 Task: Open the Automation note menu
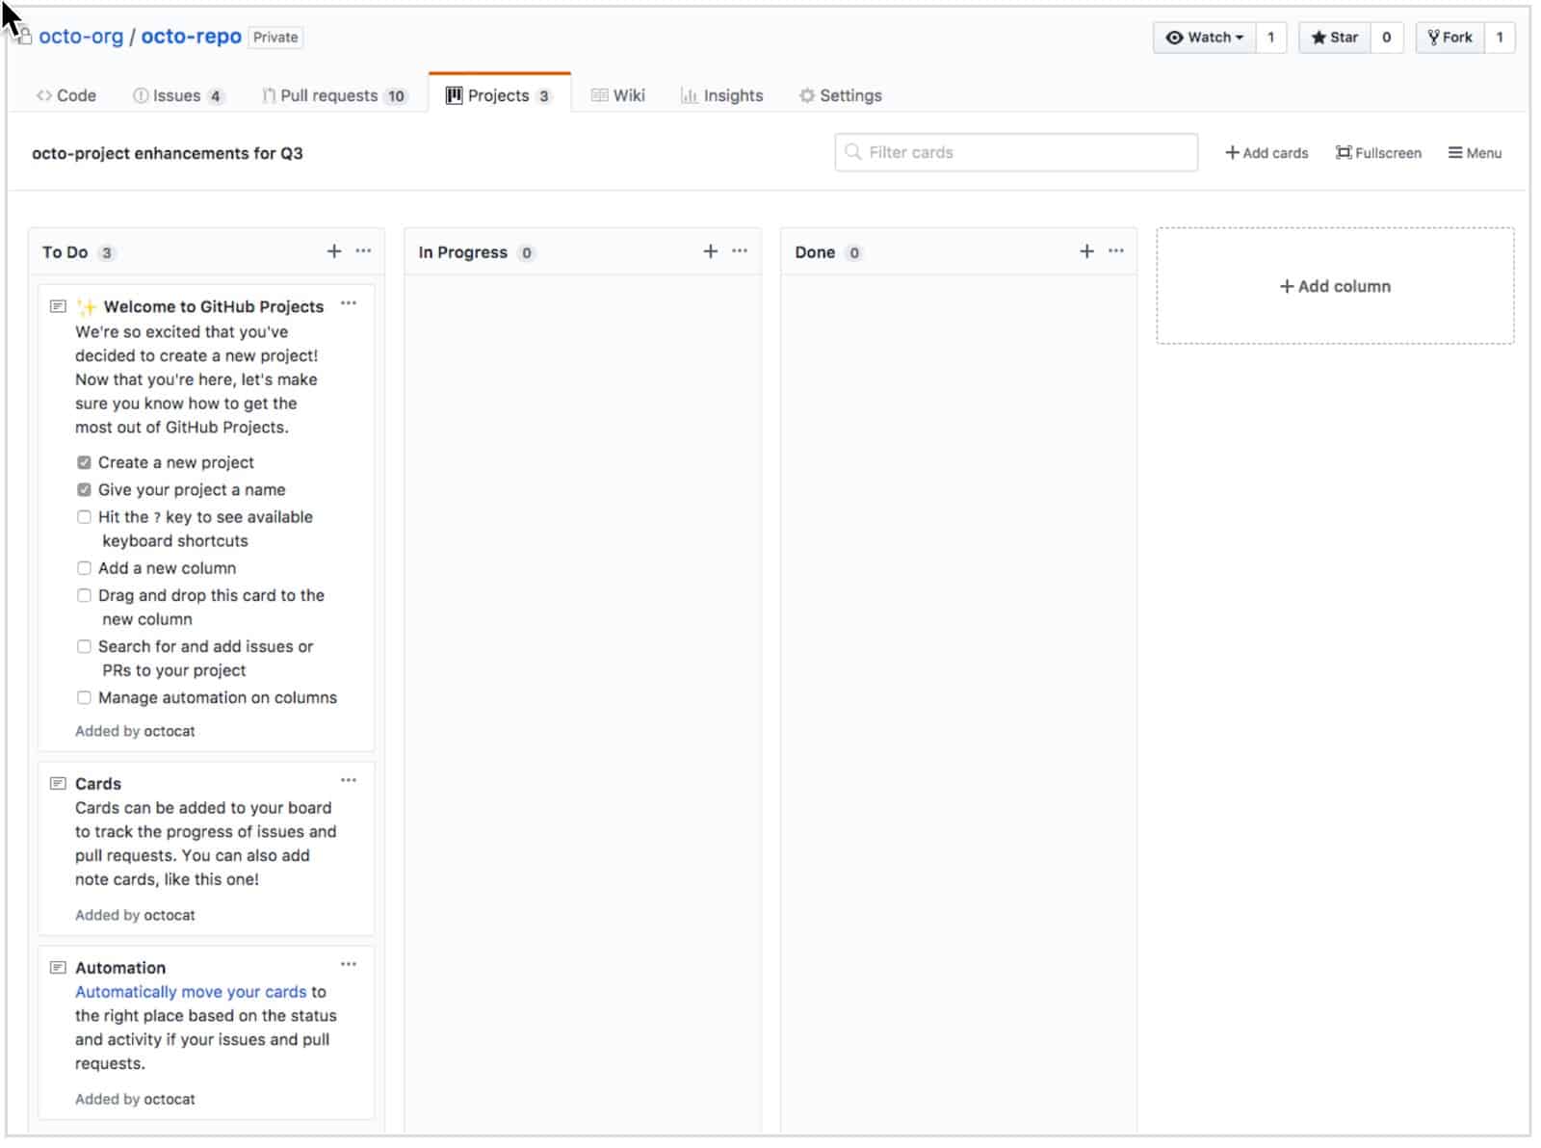tap(349, 964)
